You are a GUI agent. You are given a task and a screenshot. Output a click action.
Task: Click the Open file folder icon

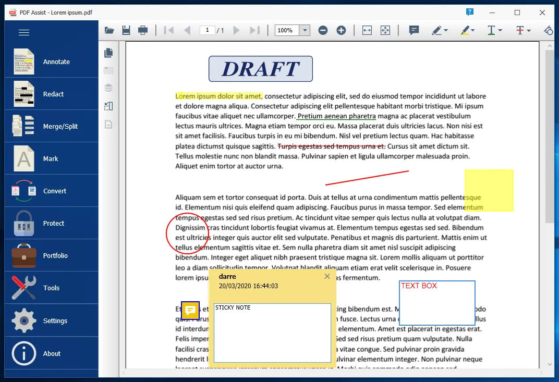pos(110,30)
